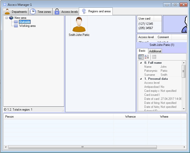
Task: Toggle categorized property view
Action: click(x=141, y=57)
